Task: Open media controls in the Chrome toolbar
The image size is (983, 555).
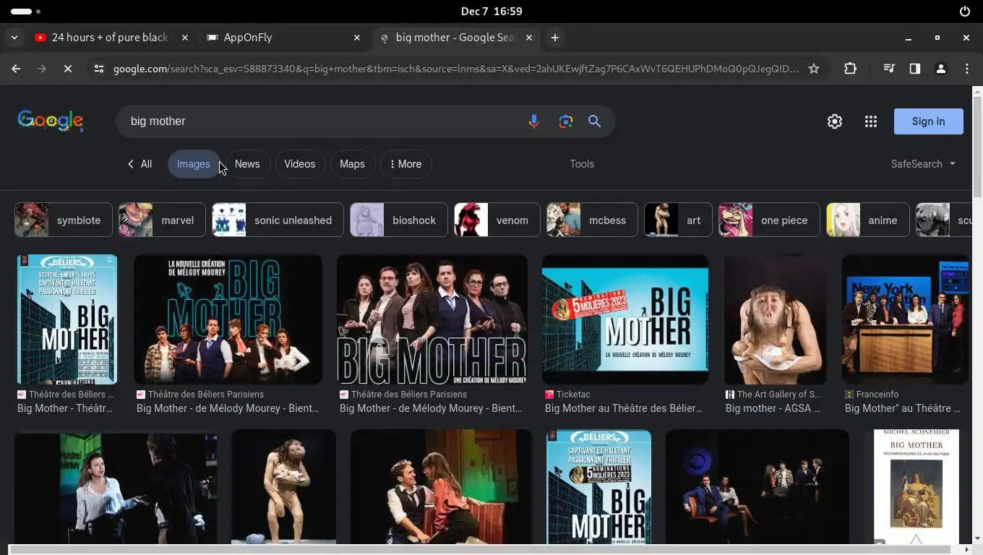Action: (x=889, y=69)
